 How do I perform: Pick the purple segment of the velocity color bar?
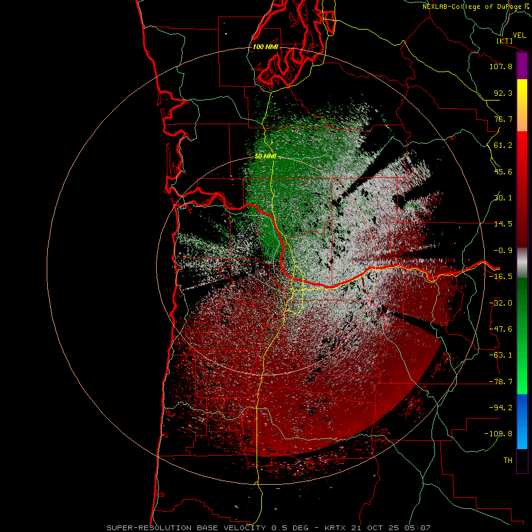click(x=522, y=66)
